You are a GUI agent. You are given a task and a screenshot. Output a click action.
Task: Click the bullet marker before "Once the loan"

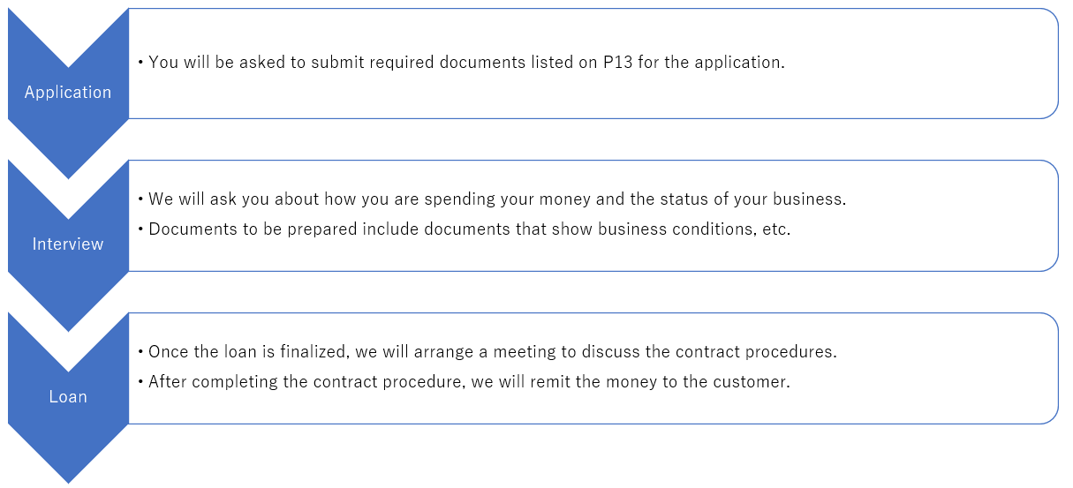140,353
